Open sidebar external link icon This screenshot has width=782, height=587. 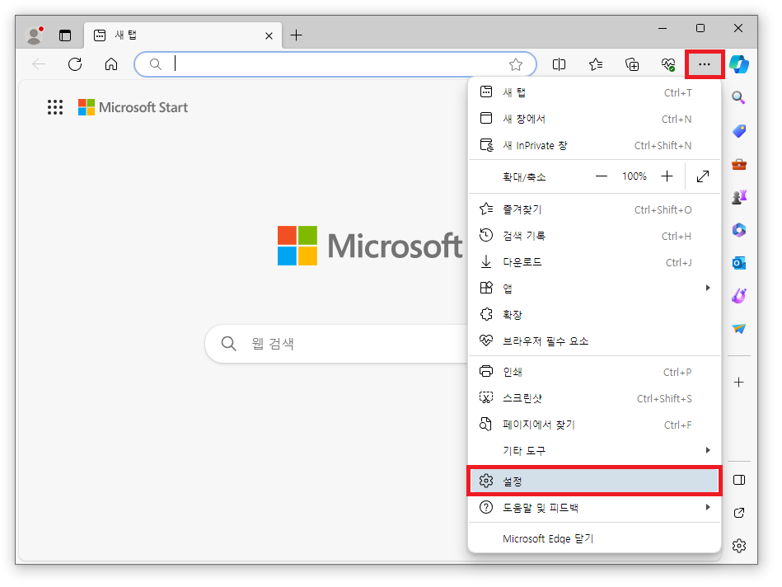tap(739, 513)
